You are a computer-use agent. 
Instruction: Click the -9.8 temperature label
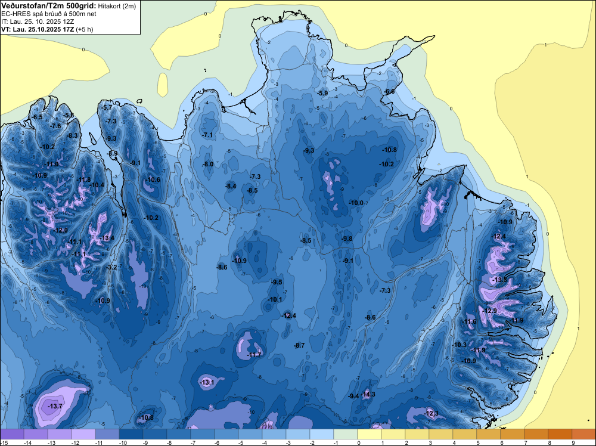(347, 239)
